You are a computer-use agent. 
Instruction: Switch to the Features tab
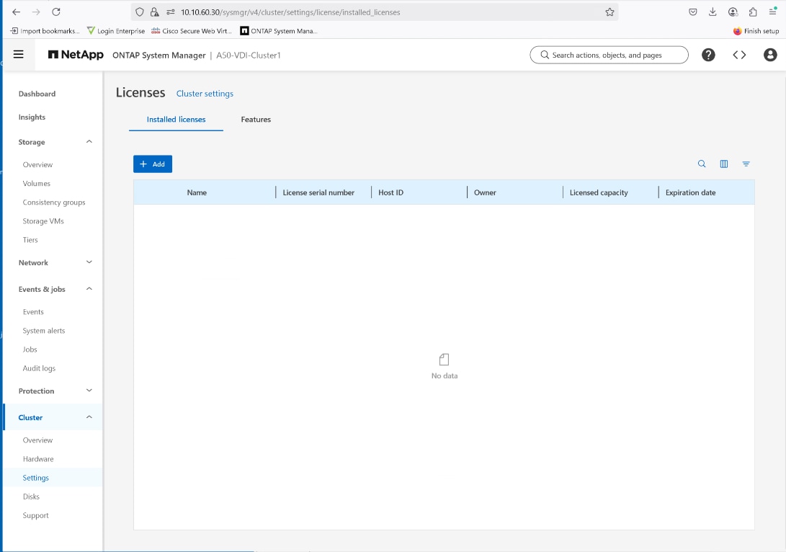point(256,120)
